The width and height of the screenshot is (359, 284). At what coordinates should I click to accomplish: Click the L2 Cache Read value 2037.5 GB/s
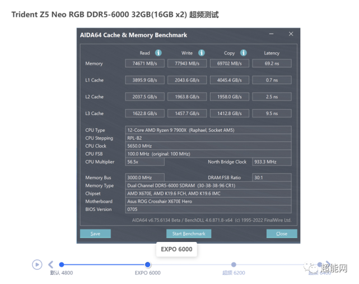144,97
